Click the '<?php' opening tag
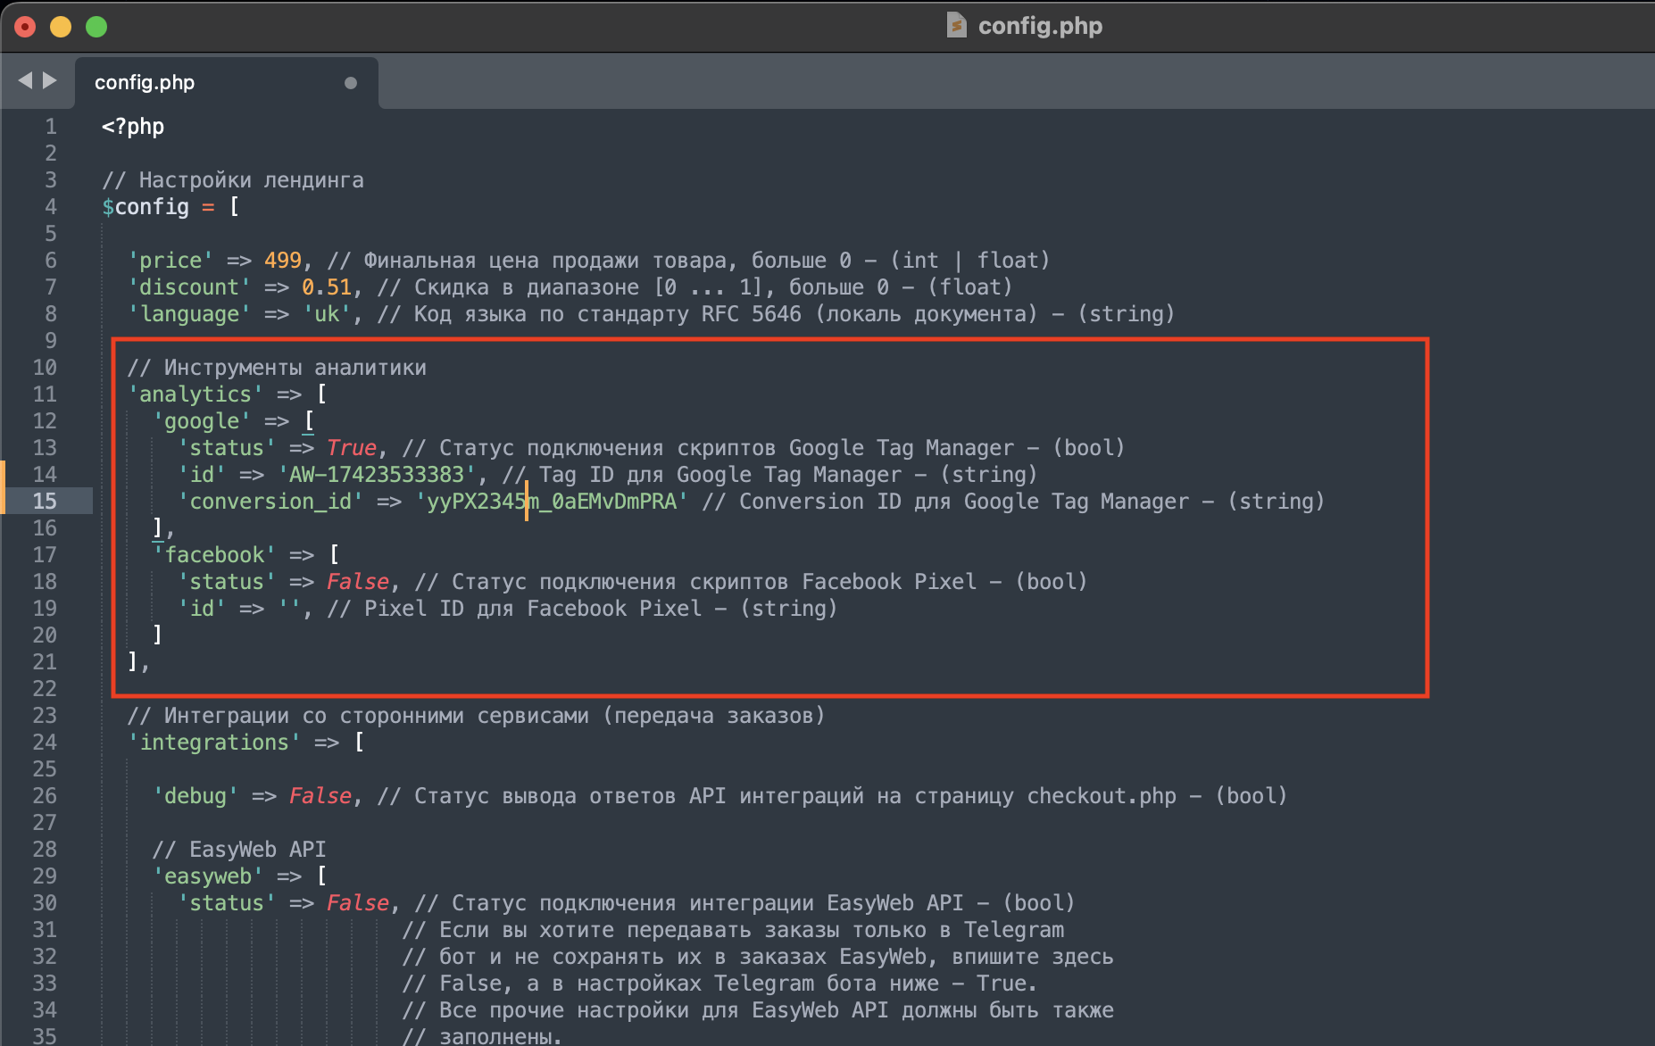This screenshot has width=1655, height=1046. coord(133,127)
